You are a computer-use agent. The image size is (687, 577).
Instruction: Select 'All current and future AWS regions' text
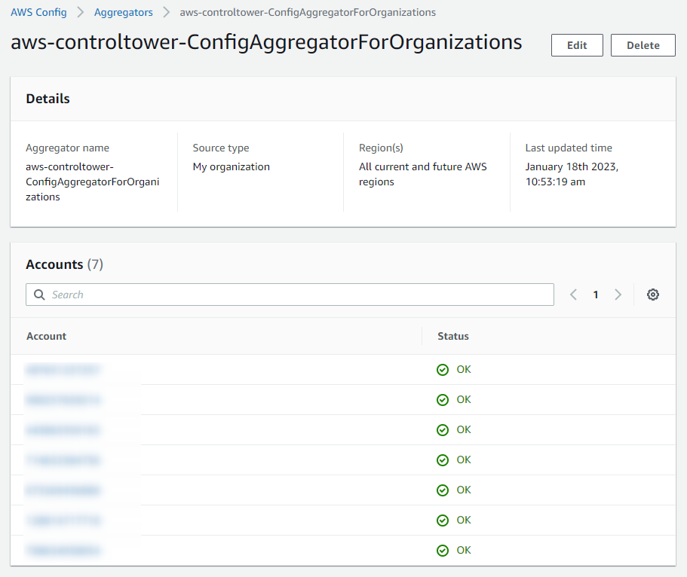click(x=423, y=174)
